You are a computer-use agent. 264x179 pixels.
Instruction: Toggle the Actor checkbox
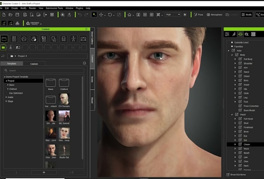click(233, 50)
